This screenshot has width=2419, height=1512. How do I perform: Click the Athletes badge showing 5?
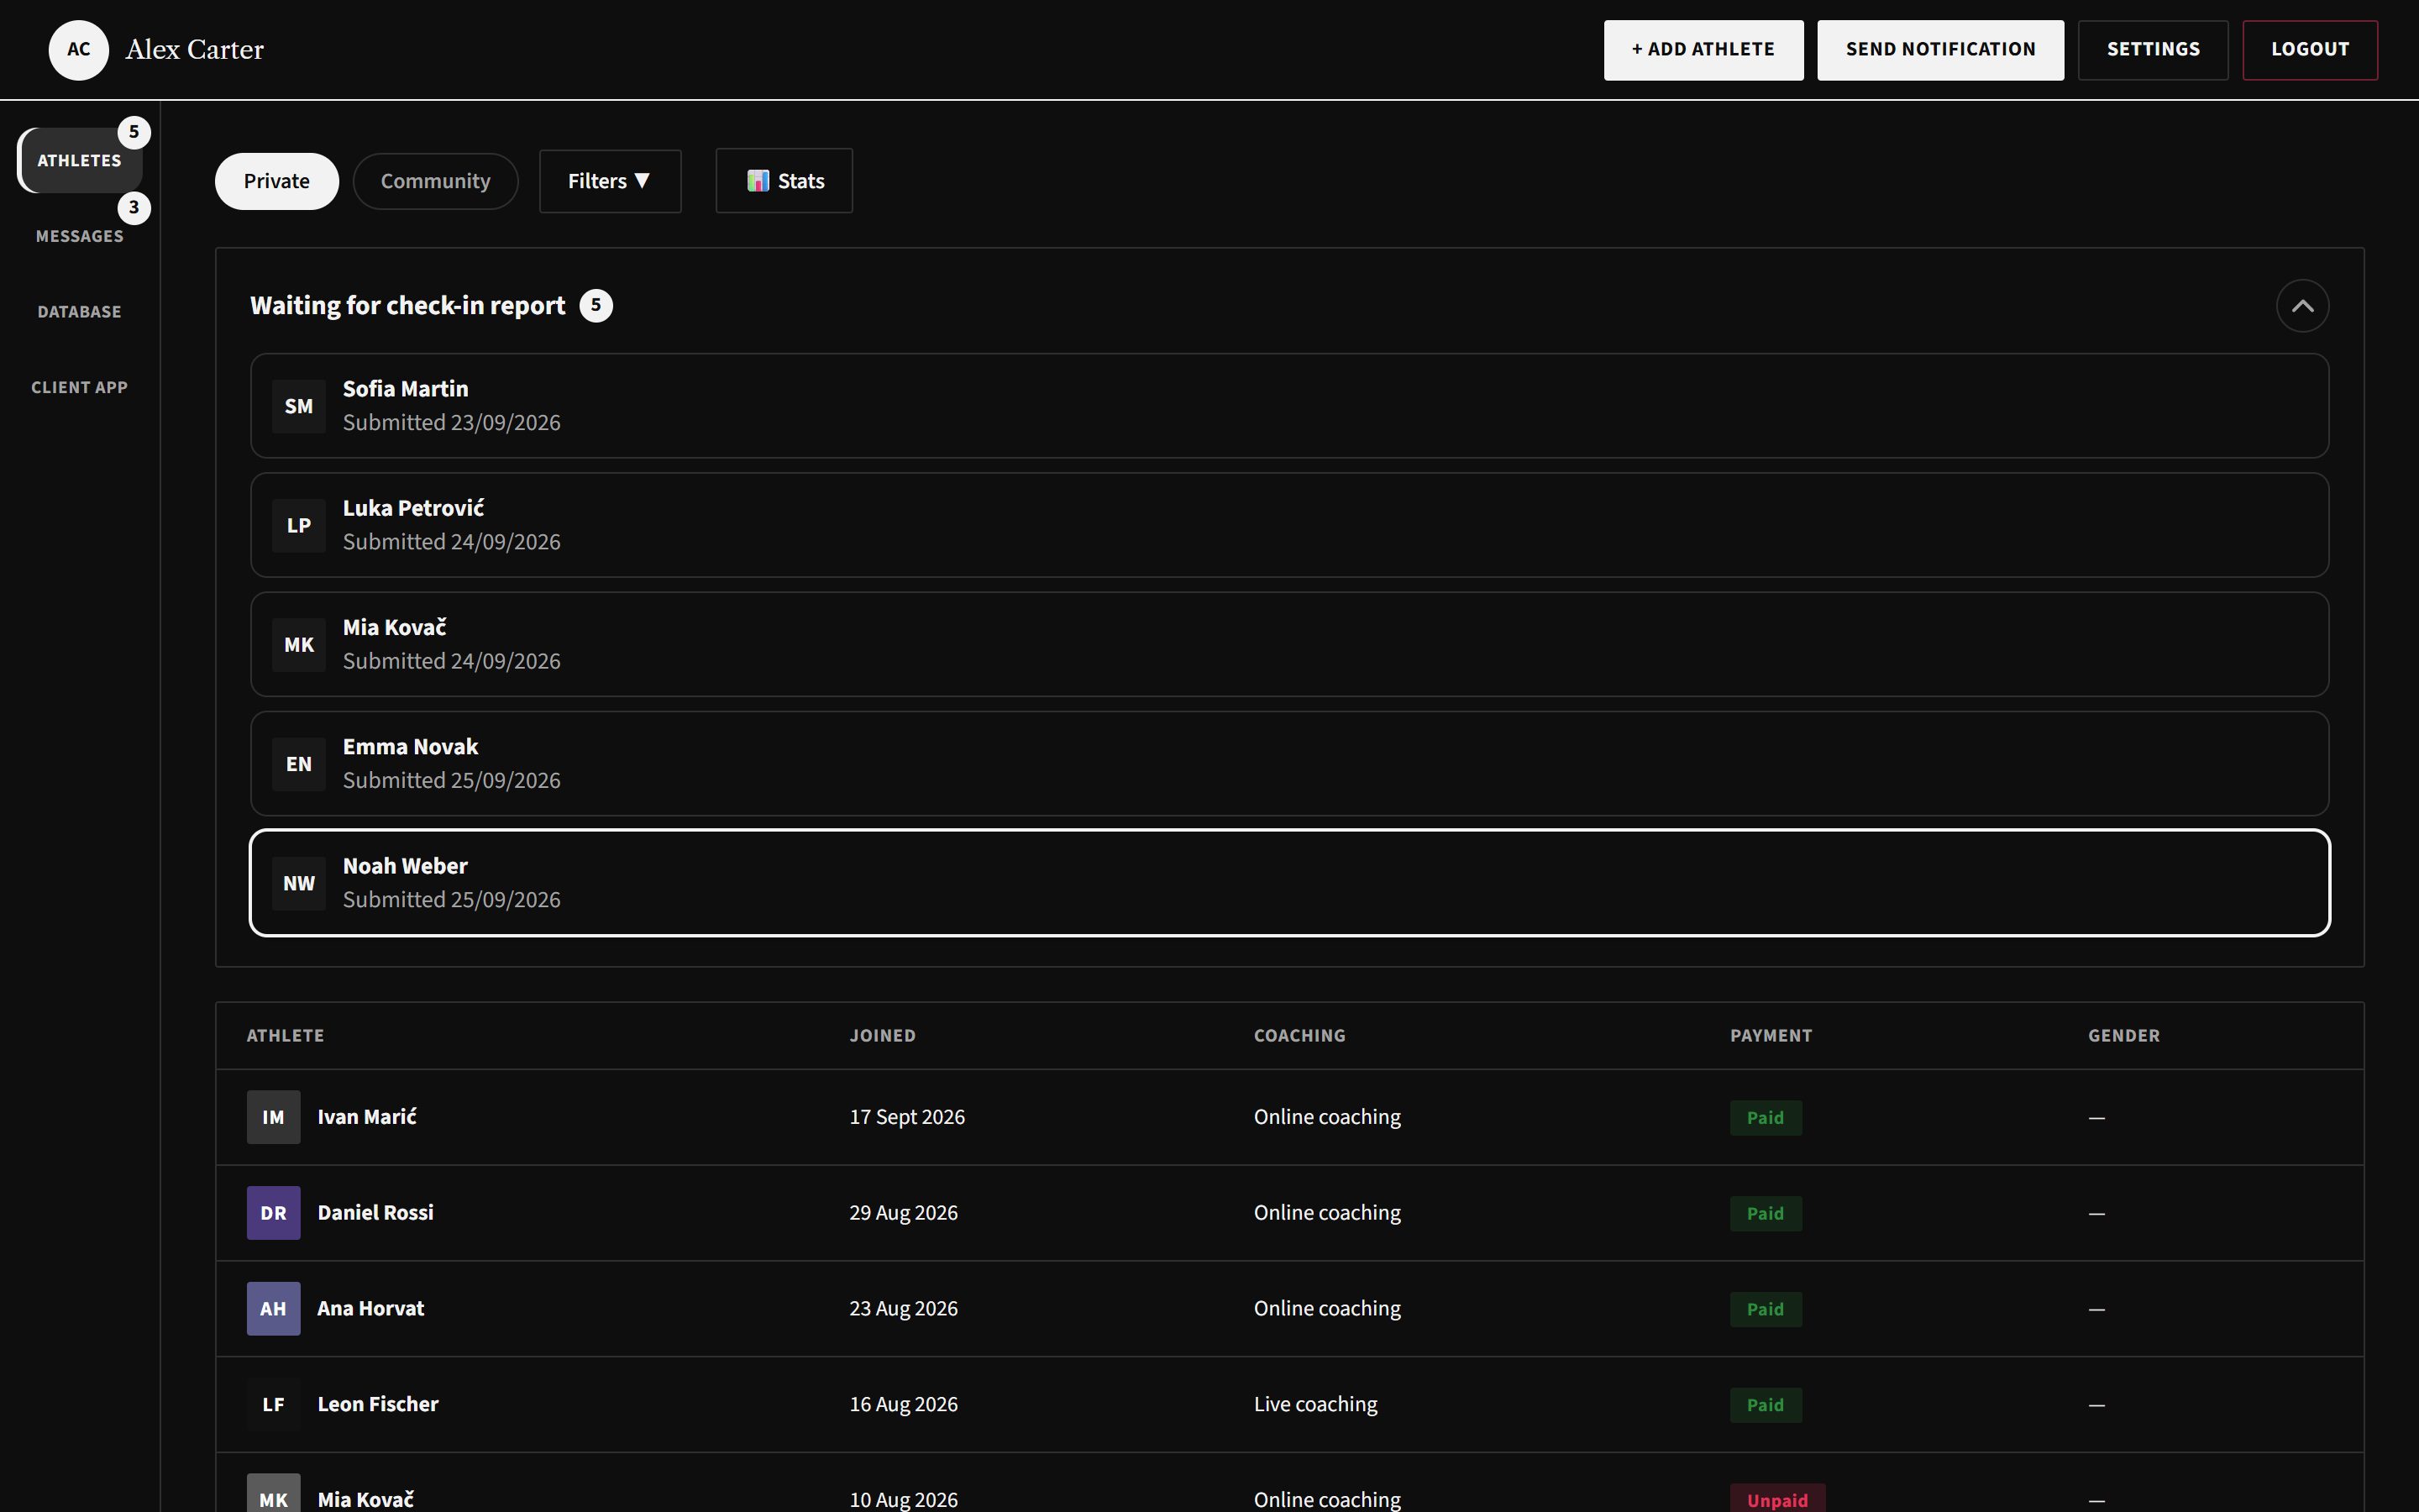134,132
